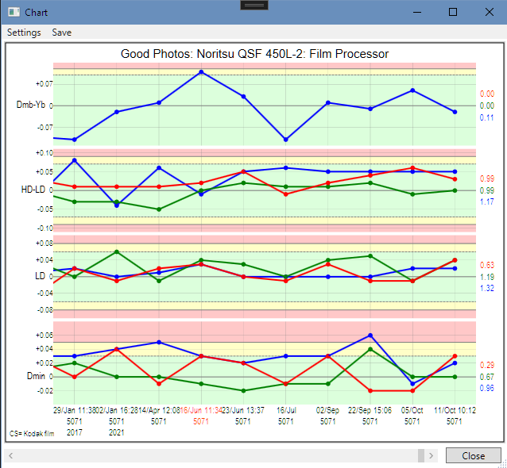Click the +0.06 tick label on Dmin axis

coord(45,335)
